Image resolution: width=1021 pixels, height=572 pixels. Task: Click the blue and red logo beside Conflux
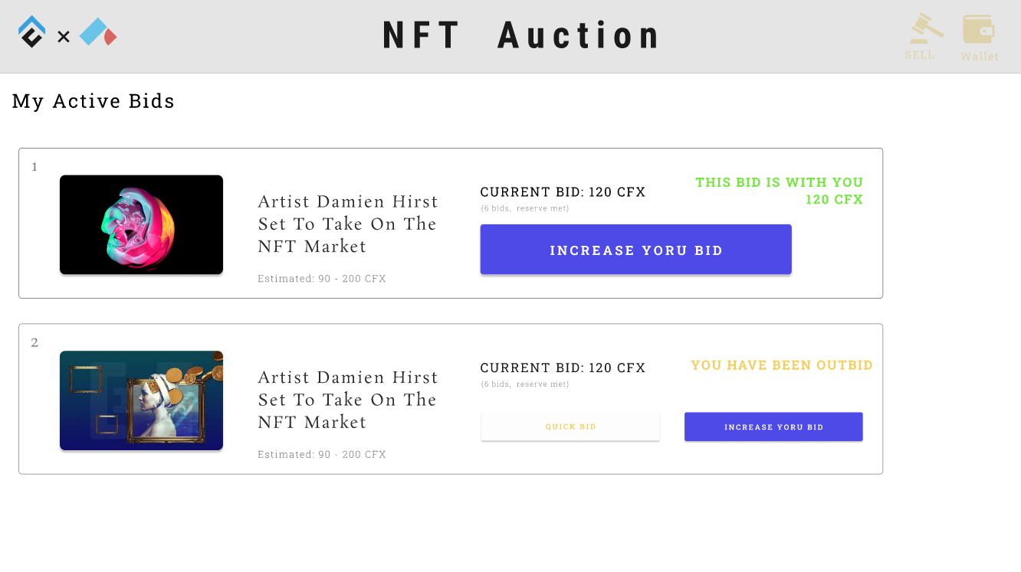(98, 32)
